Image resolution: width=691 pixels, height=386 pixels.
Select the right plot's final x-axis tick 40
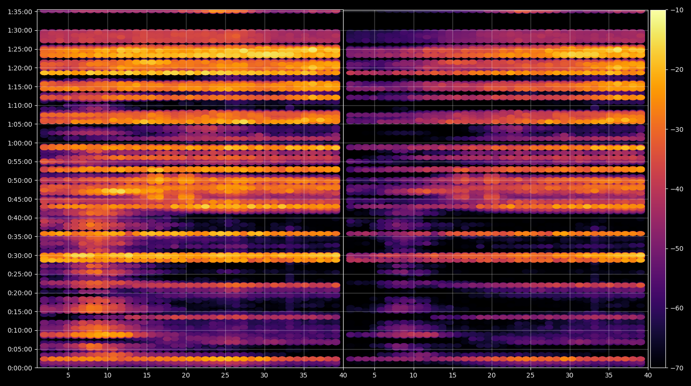(x=648, y=376)
